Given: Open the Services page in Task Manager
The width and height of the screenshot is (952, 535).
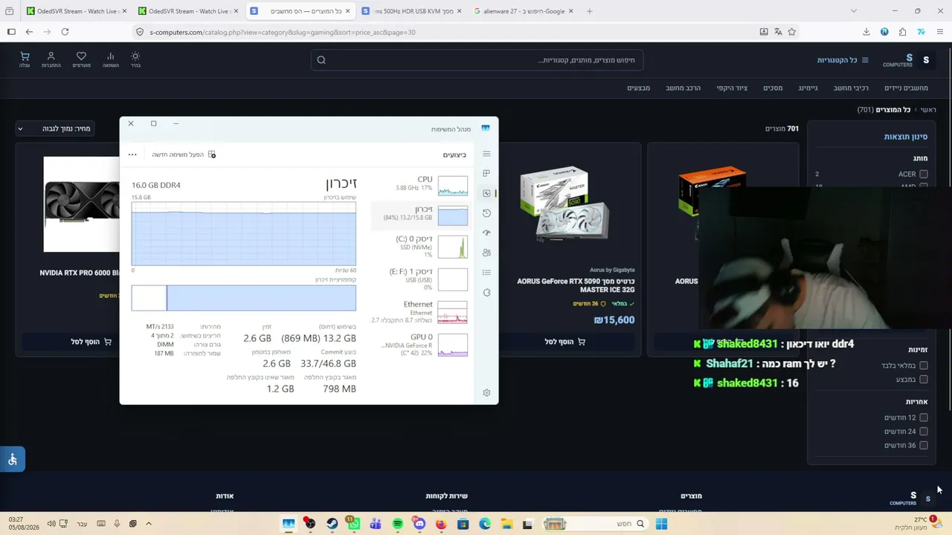Looking at the screenshot, I should pos(486,292).
